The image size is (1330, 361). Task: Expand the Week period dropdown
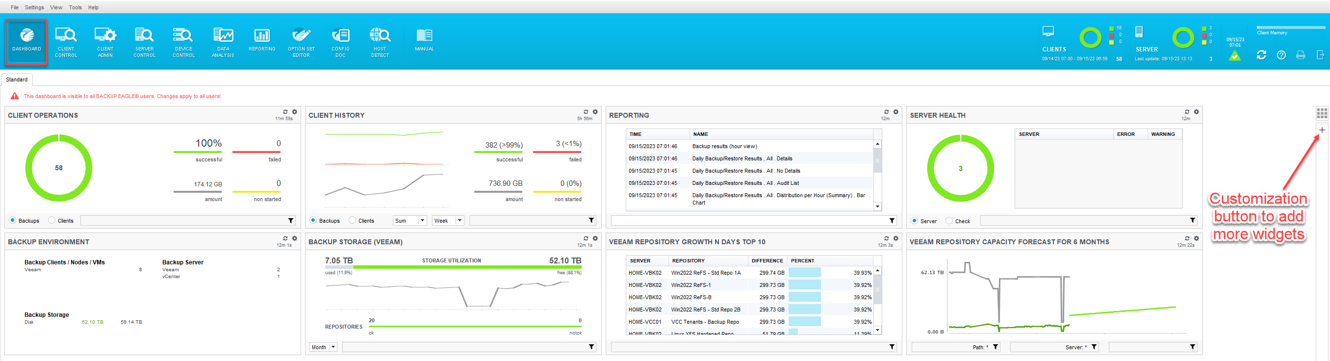click(x=459, y=221)
